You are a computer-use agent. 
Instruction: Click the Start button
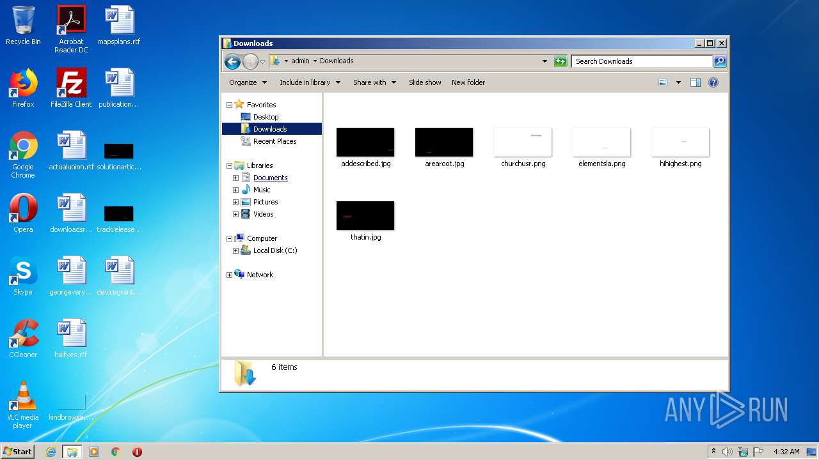pyautogui.click(x=17, y=452)
